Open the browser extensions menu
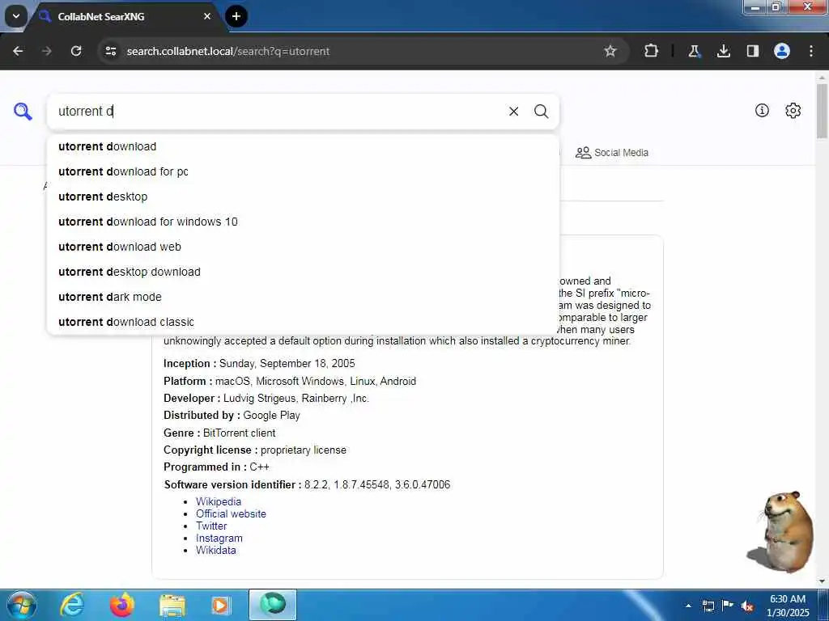The image size is (829, 621). (651, 51)
